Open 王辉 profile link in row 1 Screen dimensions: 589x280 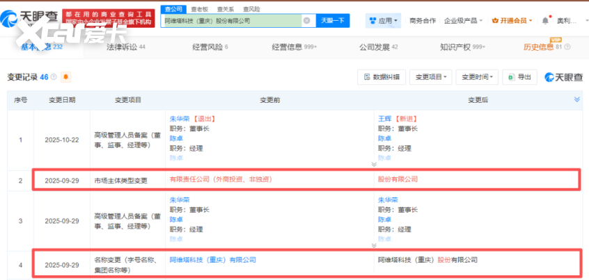point(384,119)
